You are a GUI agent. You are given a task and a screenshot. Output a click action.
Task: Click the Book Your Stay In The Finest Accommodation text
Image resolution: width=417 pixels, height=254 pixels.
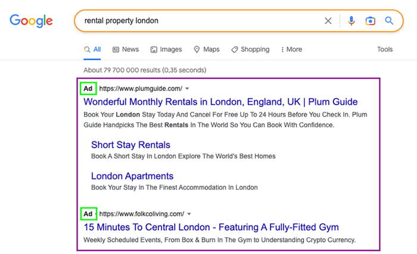[x=174, y=187]
